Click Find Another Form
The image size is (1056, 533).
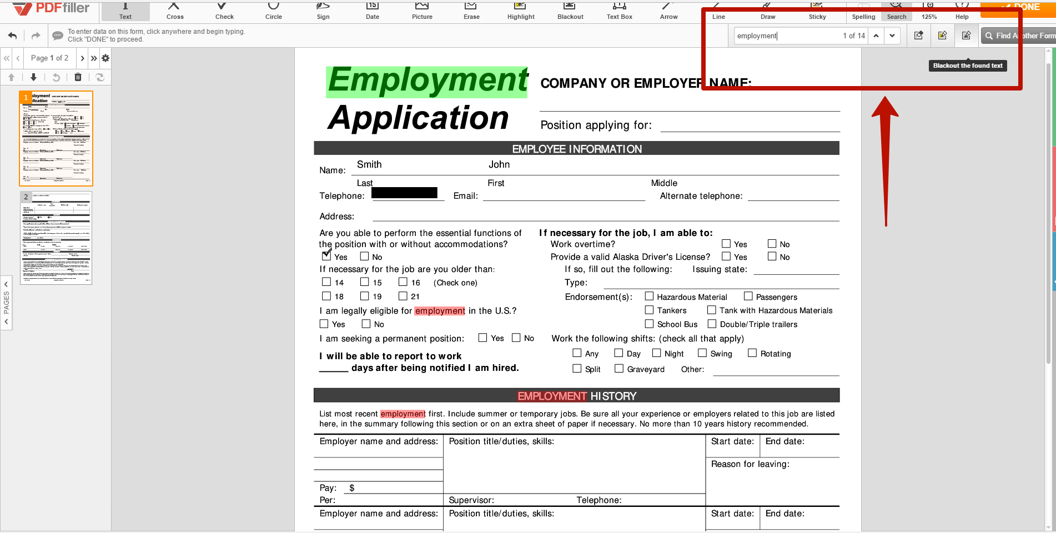click(1019, 36)
